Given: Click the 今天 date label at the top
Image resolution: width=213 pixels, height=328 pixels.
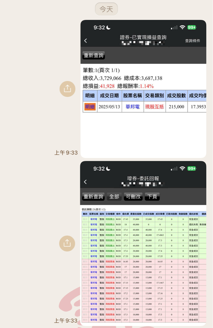Looking at the screenshot, I should point(106,9).
